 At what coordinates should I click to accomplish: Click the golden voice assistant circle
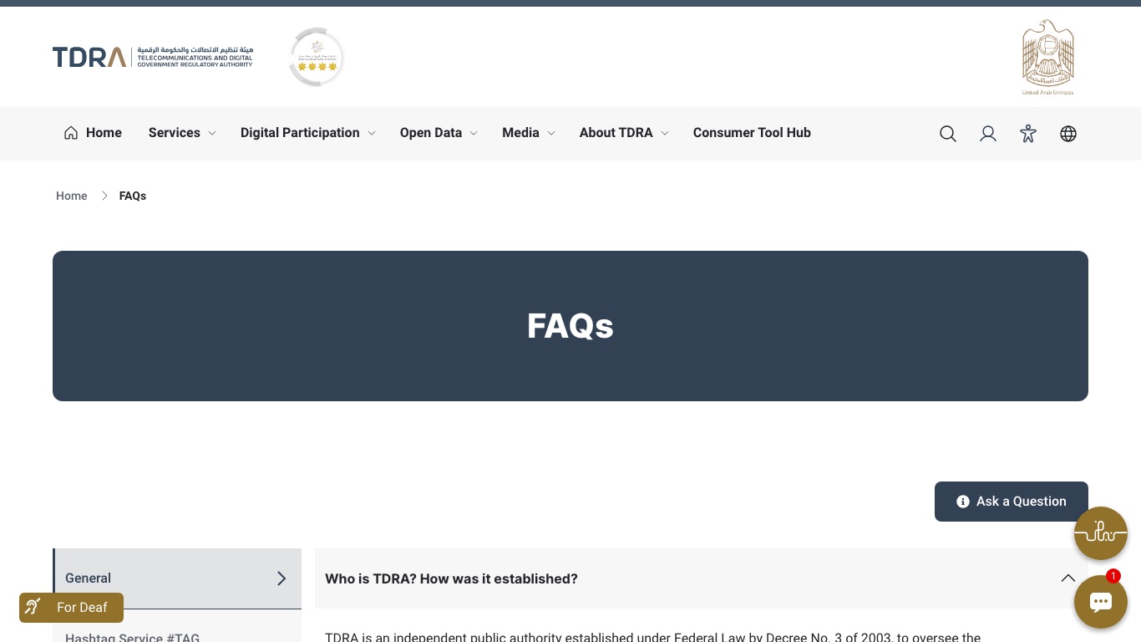tap(1101, 533)
